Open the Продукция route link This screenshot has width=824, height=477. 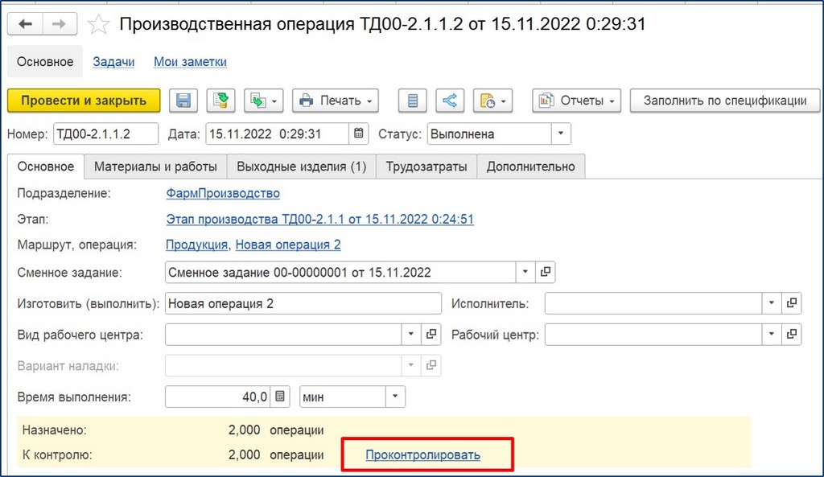coord(196,245)
